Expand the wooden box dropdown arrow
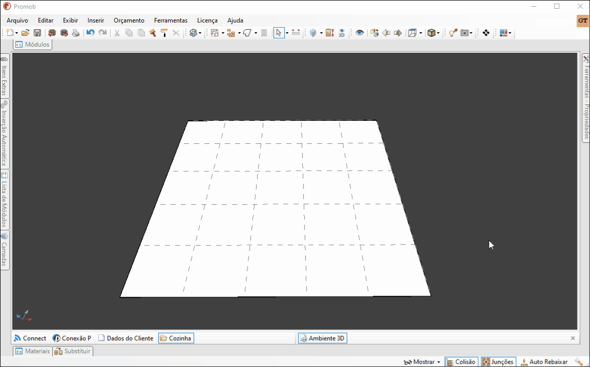Screen dimensions: 590x367 [438, 33]
